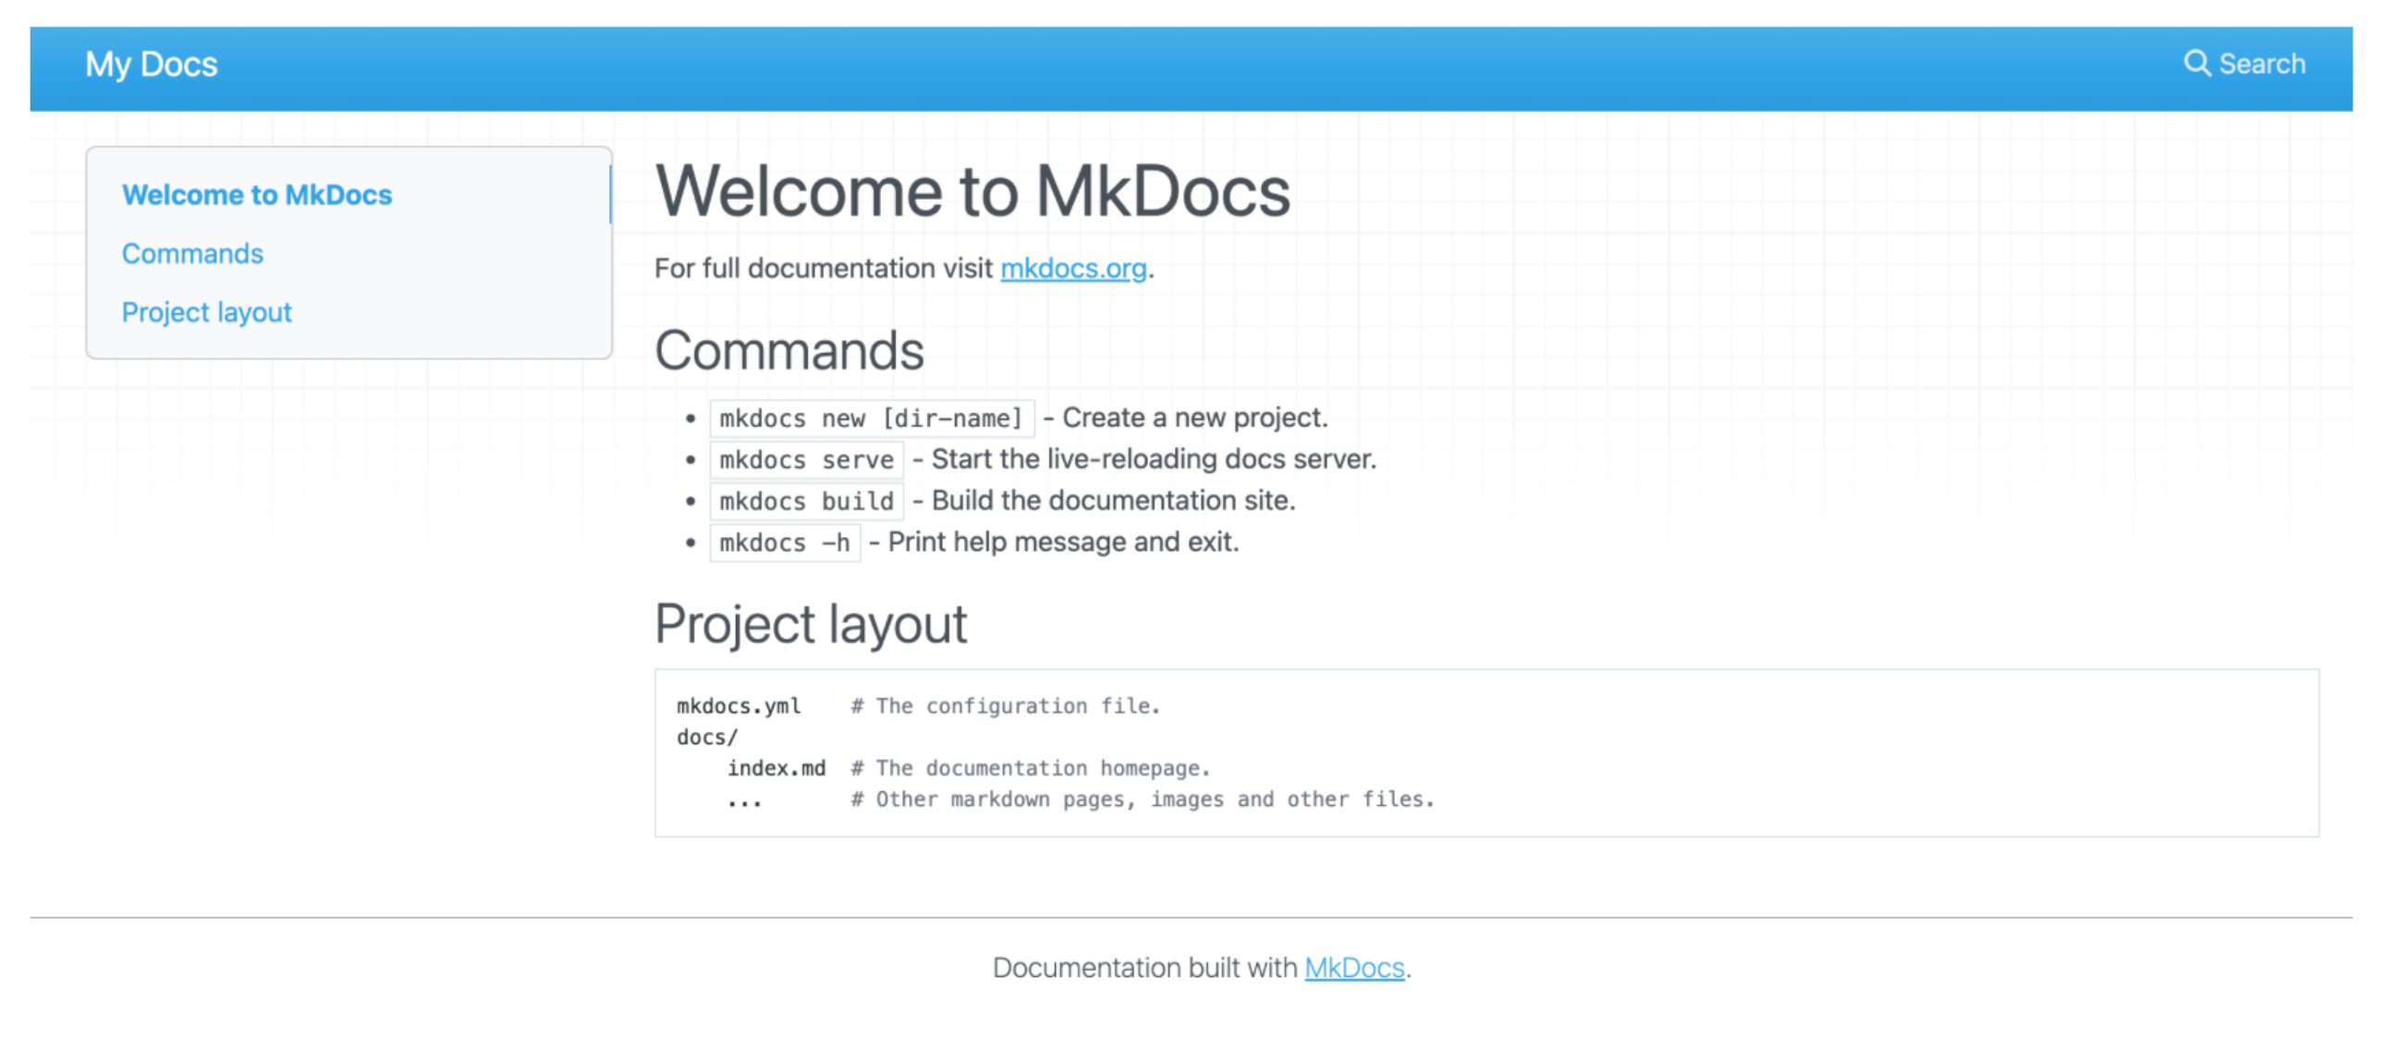The height and width of the screenshot is (1037, 2396).
Task: Select Welcome to MkDocs in sidebar
Action: coord(257,194)
